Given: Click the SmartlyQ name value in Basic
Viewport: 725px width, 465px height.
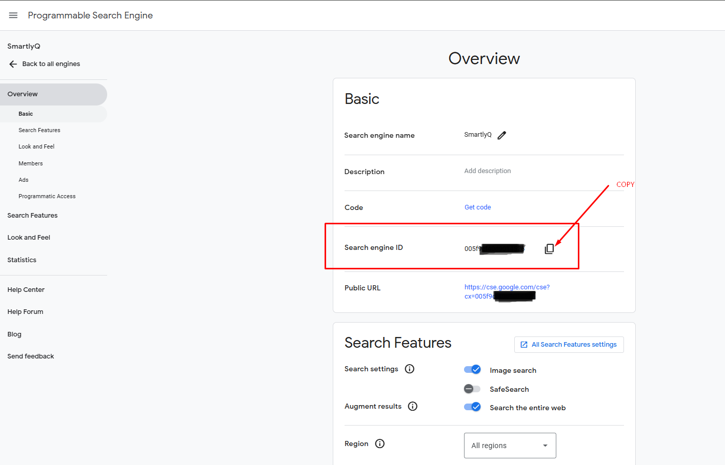Looking at the screenshot, I should click(x=478, y=135).
